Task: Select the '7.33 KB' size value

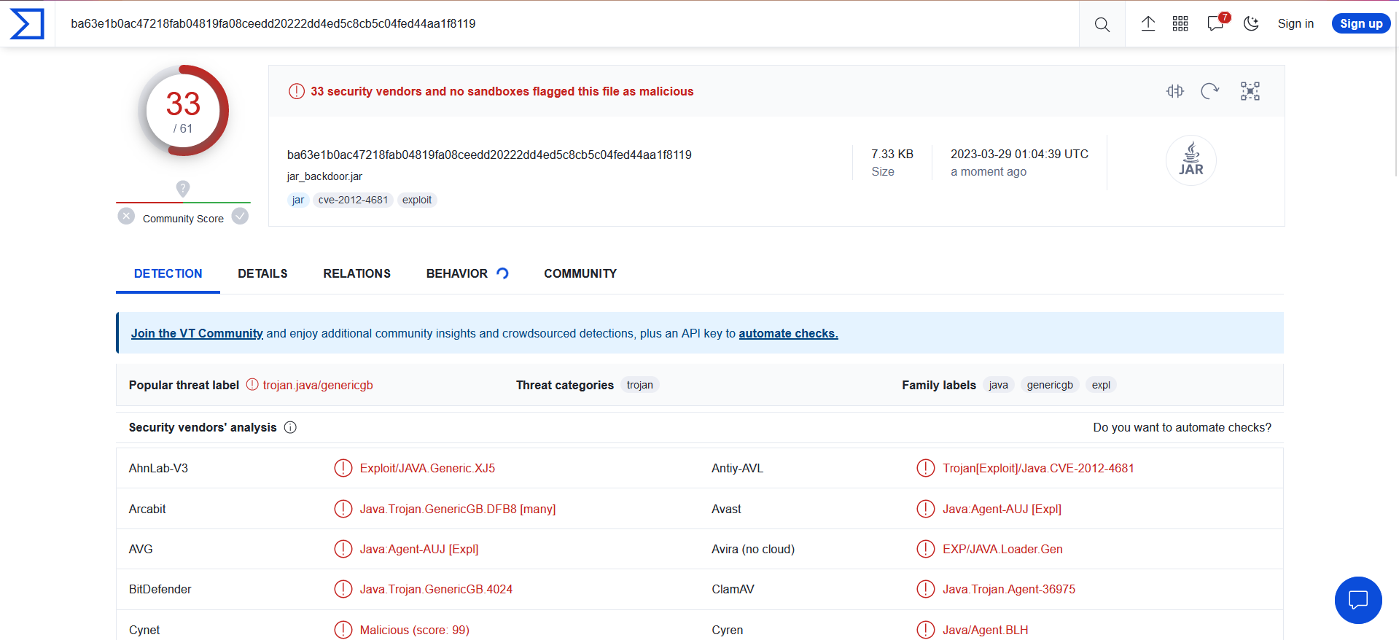Action: [892, 154]
